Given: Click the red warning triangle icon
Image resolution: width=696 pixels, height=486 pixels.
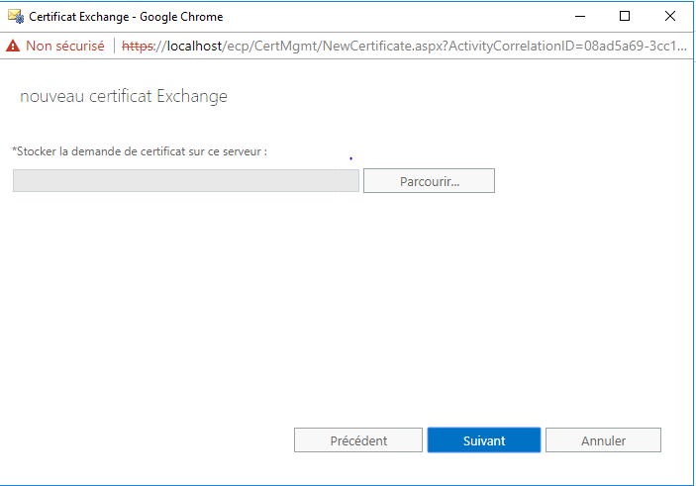Looking at the screenshot, I should (x=13, y=46).
